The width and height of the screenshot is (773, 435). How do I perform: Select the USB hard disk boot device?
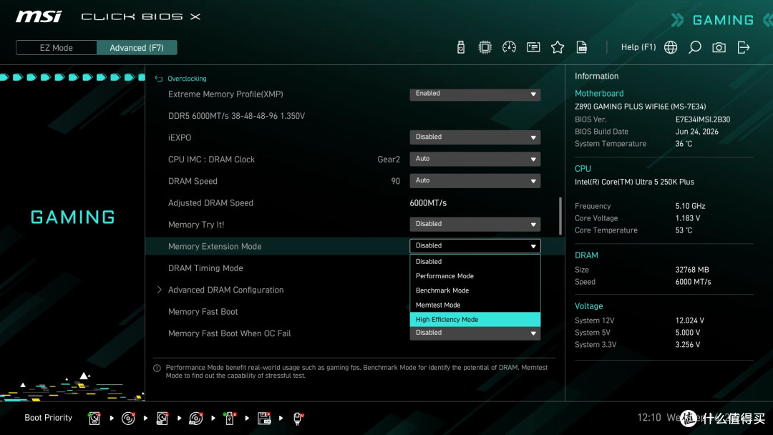(162, 419)
